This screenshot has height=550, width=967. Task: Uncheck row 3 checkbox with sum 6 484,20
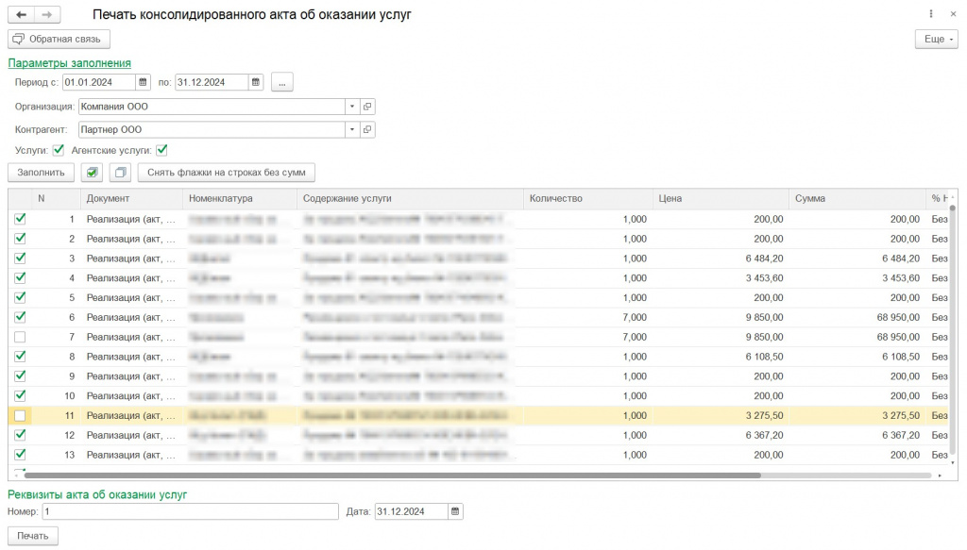click(20, 258)
